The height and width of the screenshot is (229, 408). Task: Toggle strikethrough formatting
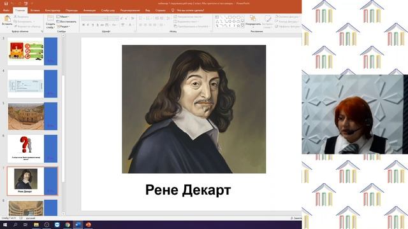point(102,25)
